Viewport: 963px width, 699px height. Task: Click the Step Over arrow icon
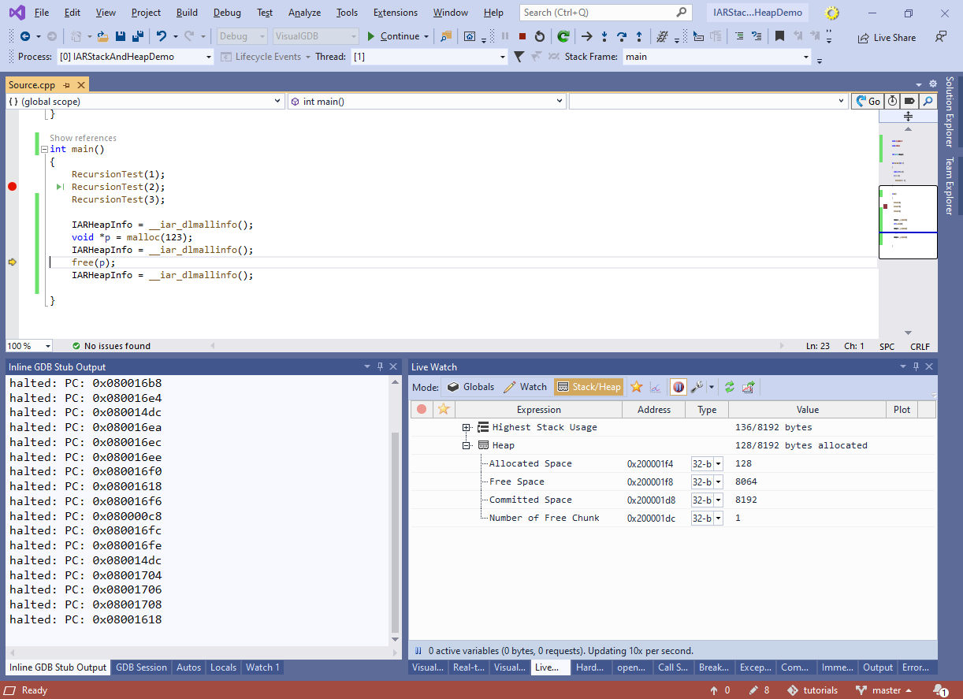pyautogui.click(x=621, y=36)
